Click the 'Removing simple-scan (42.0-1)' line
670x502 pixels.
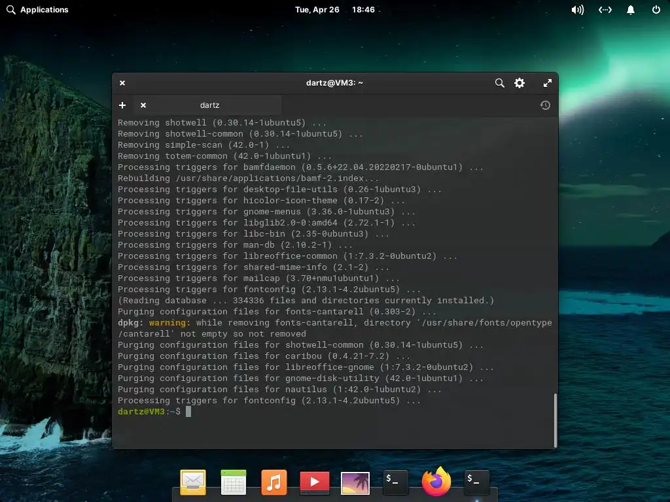click(204, 145)
